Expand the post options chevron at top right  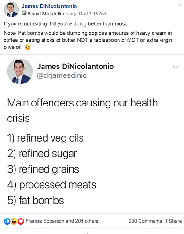(180, 5)
